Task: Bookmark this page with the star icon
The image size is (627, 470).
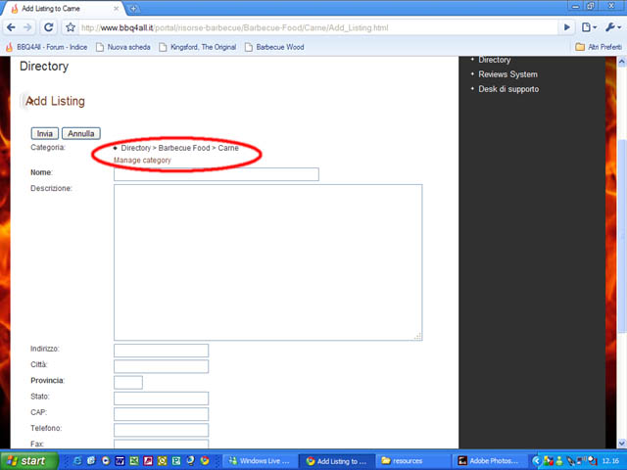Action: tap(71, 27)
